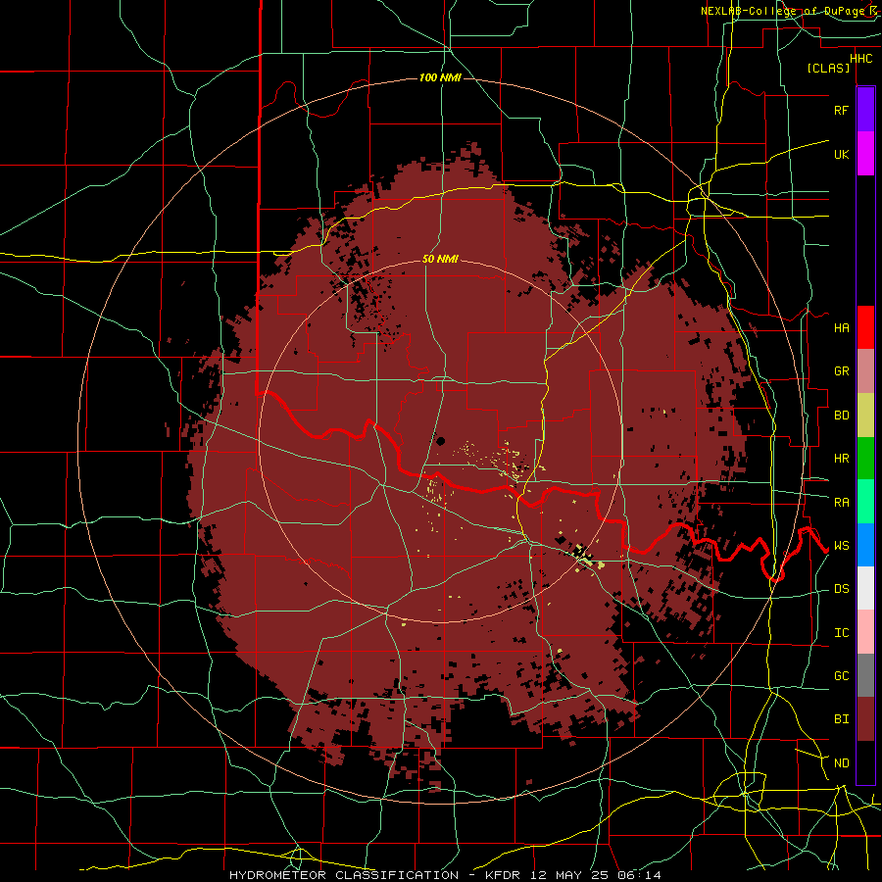Click the 100 NMI range ring label
882x882 pixels.
[440, 77]
